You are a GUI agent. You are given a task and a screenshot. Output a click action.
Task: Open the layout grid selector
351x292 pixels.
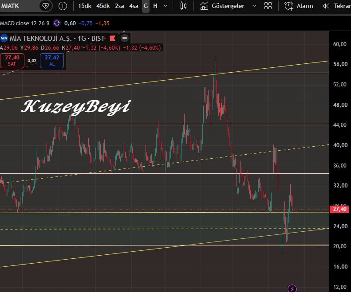[268, 6]
